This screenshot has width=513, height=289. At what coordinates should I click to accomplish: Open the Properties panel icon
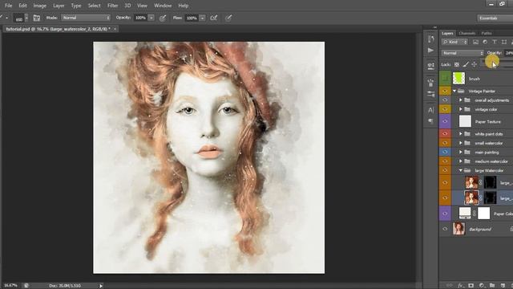pos(431,66)
